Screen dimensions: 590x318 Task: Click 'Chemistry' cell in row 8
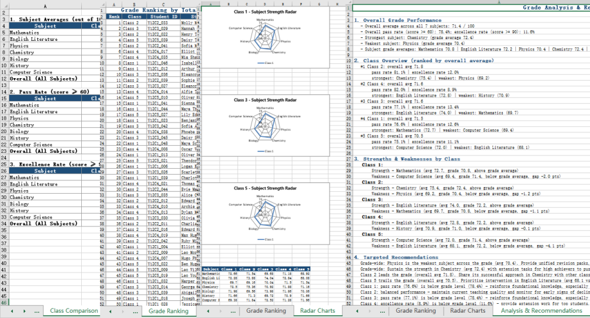click(45, 52)
